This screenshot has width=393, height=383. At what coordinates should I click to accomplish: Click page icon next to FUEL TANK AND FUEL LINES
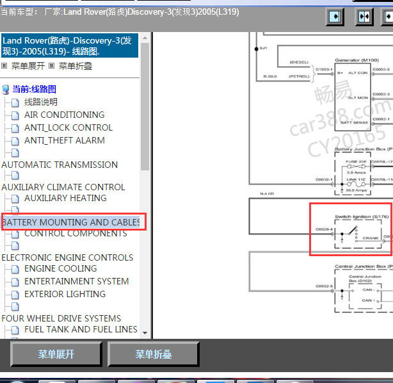click(15, 330)
